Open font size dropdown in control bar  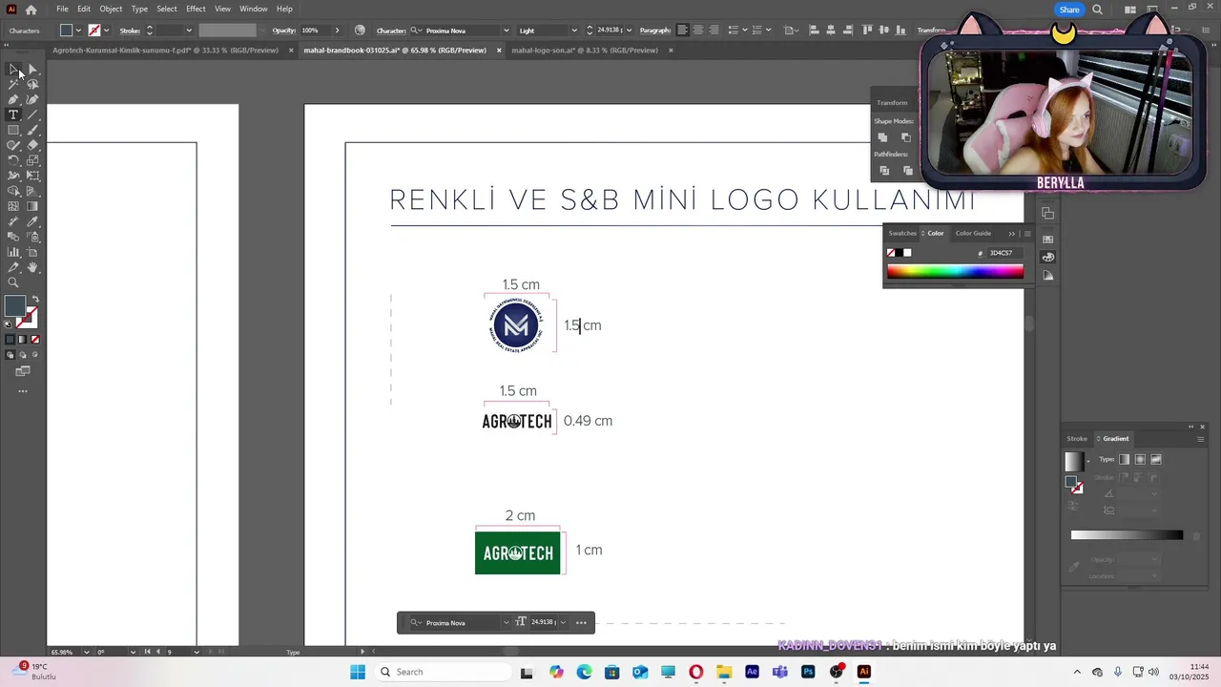(631, 31)
